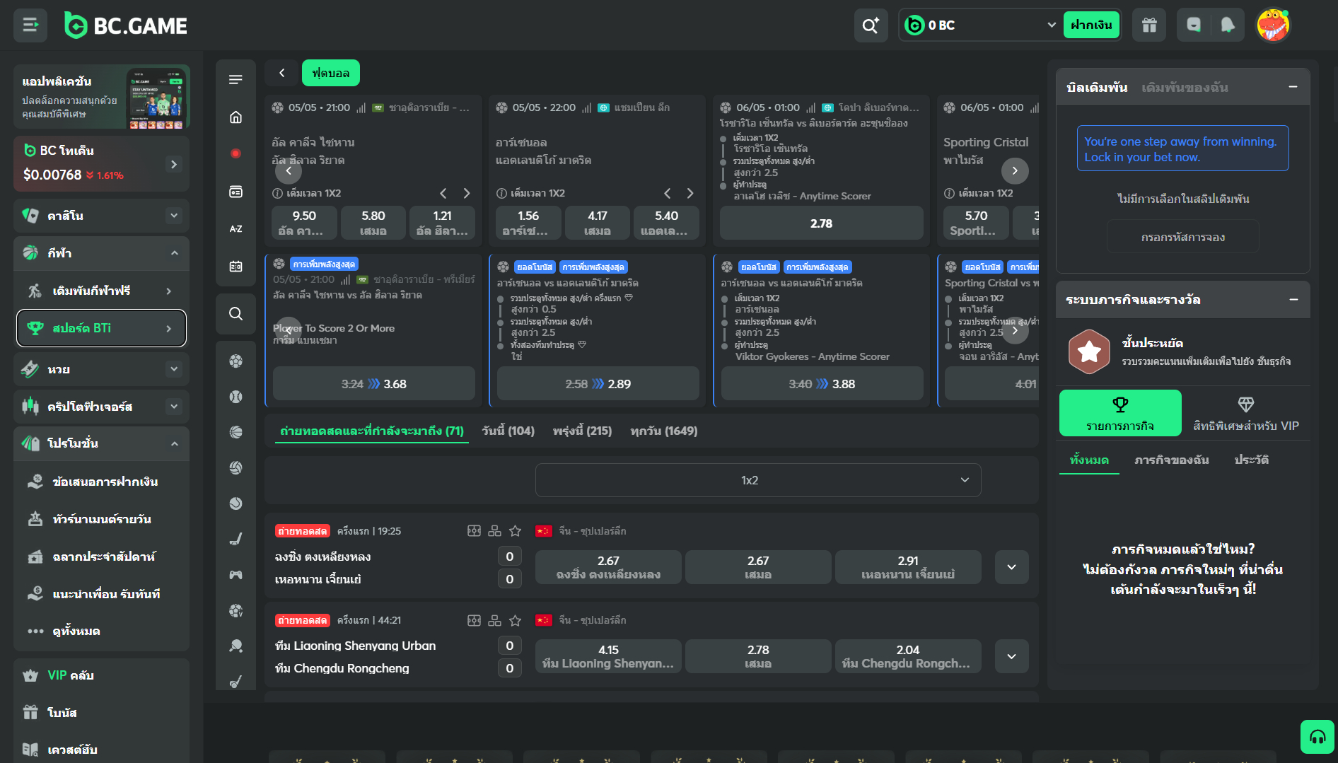Select the volleyball sport icon in sports sidebar
The width and height of the screenshot is (1338, 763).
235,467
